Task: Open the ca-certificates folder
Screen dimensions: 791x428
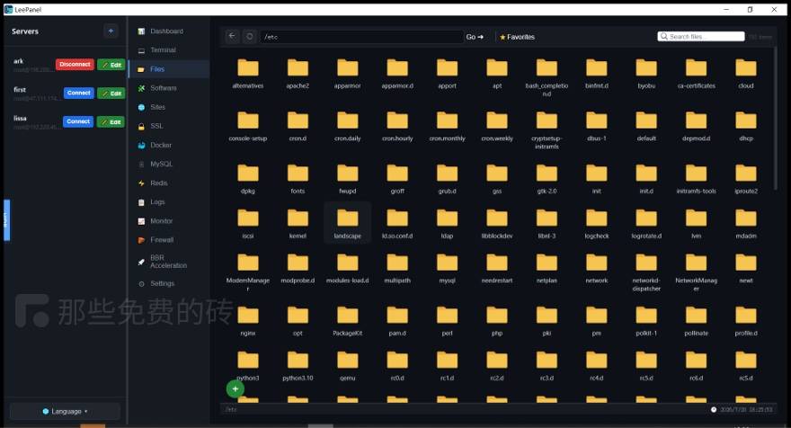Action: pos(696,74)
